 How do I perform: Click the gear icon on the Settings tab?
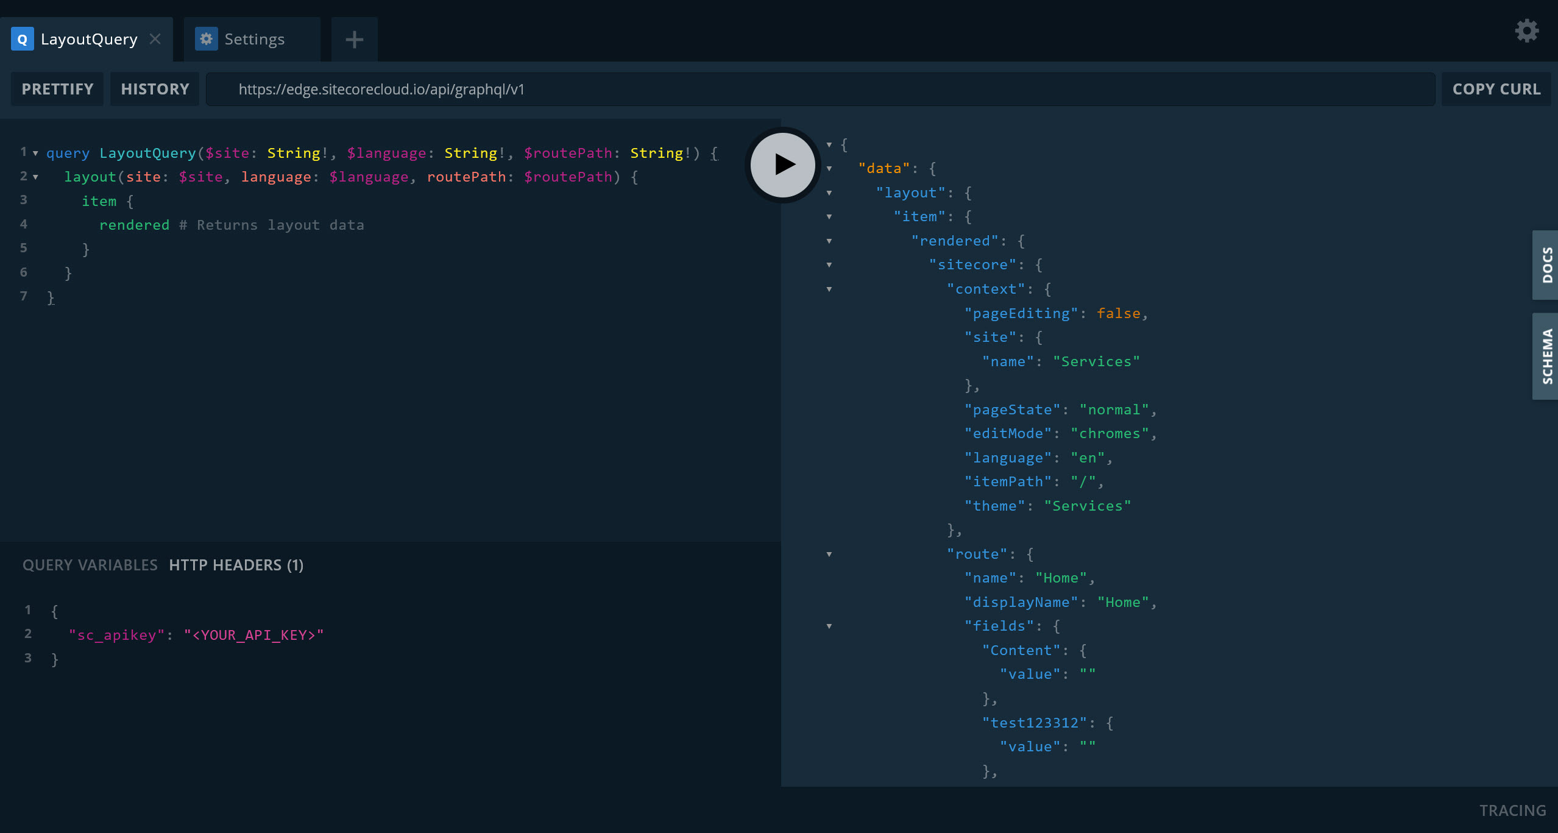click(x=206, y=38)
